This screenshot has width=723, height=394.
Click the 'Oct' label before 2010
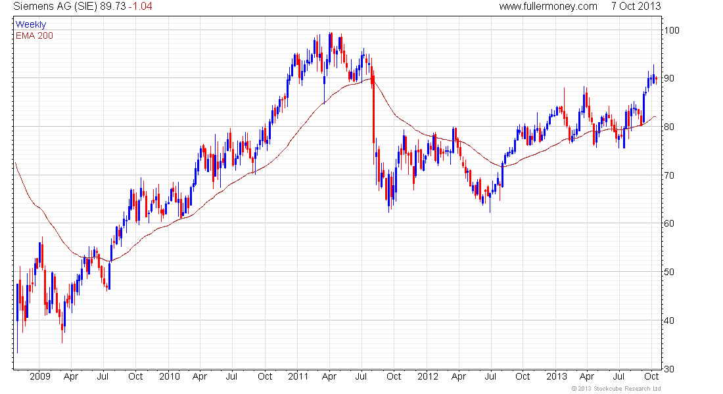coord(135,376)
